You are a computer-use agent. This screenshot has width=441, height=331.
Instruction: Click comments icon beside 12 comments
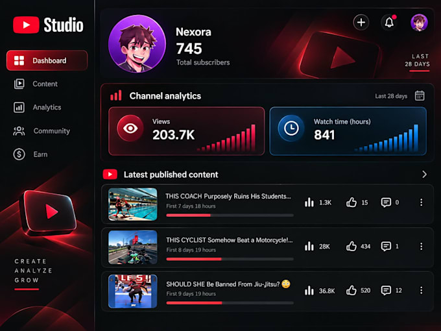[x=386, y=290]
